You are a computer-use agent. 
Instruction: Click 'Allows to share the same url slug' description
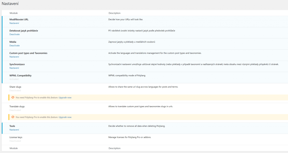tap(143, 87)
